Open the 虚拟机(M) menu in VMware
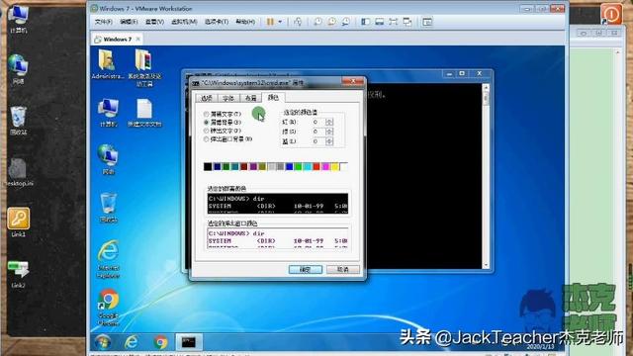This screenshot has width=633, height=356. click(x=184, y=22)
